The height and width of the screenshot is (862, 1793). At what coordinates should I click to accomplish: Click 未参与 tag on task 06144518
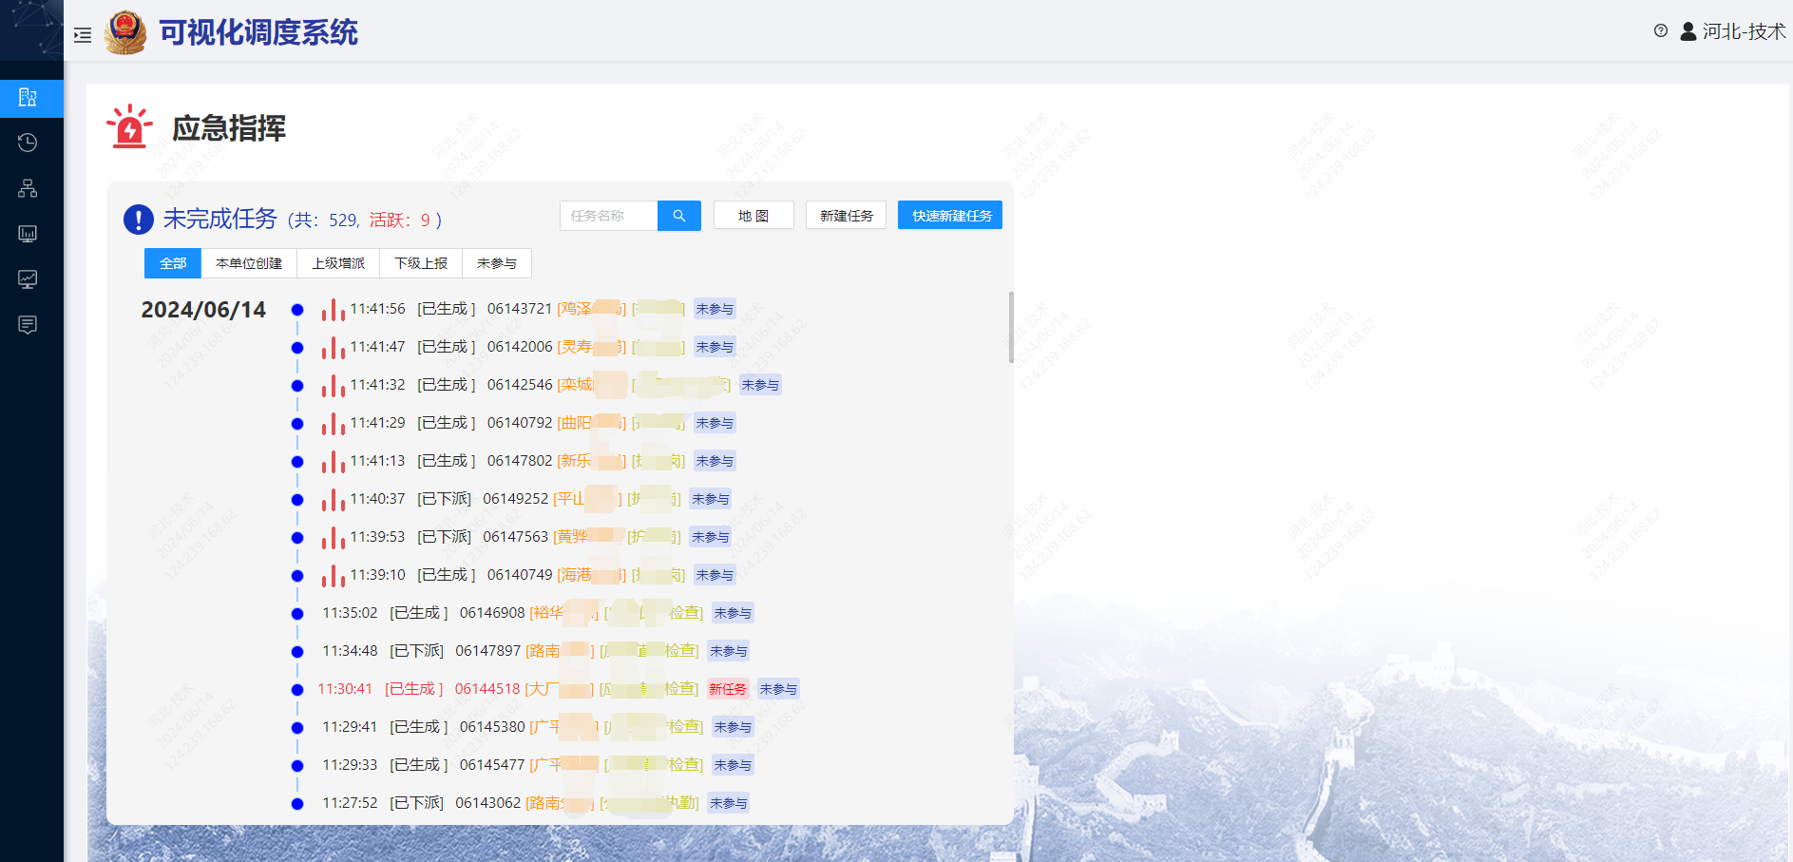click(x=778, y=689)
